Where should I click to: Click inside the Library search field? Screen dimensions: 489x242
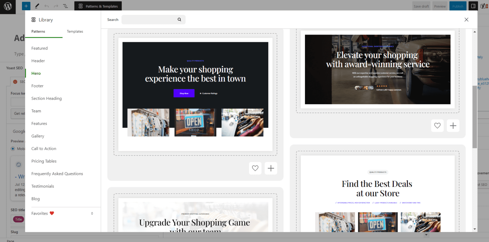pos(150,19)
